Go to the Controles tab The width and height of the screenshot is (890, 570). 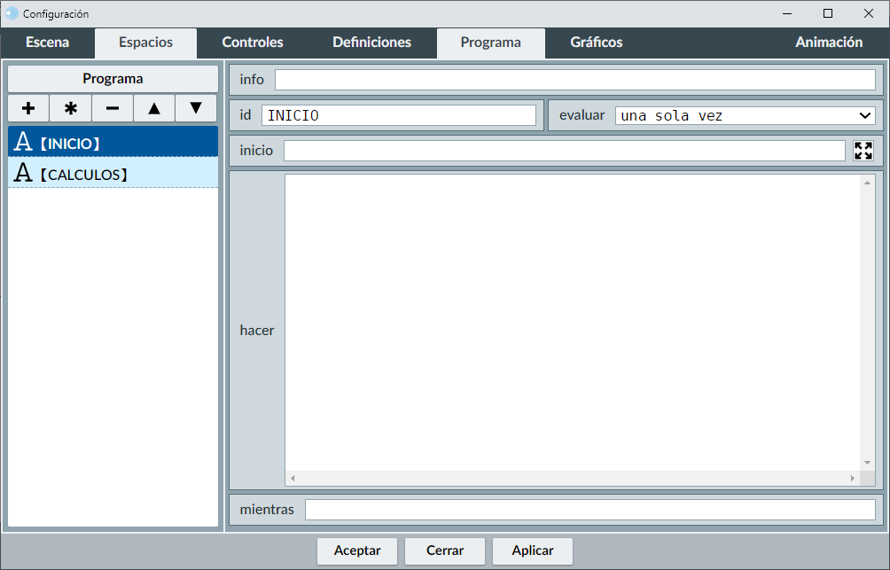253,43
